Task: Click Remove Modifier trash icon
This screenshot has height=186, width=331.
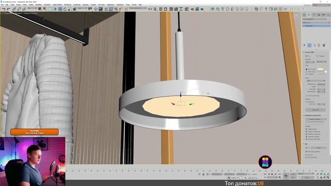Action: (319, 45)
